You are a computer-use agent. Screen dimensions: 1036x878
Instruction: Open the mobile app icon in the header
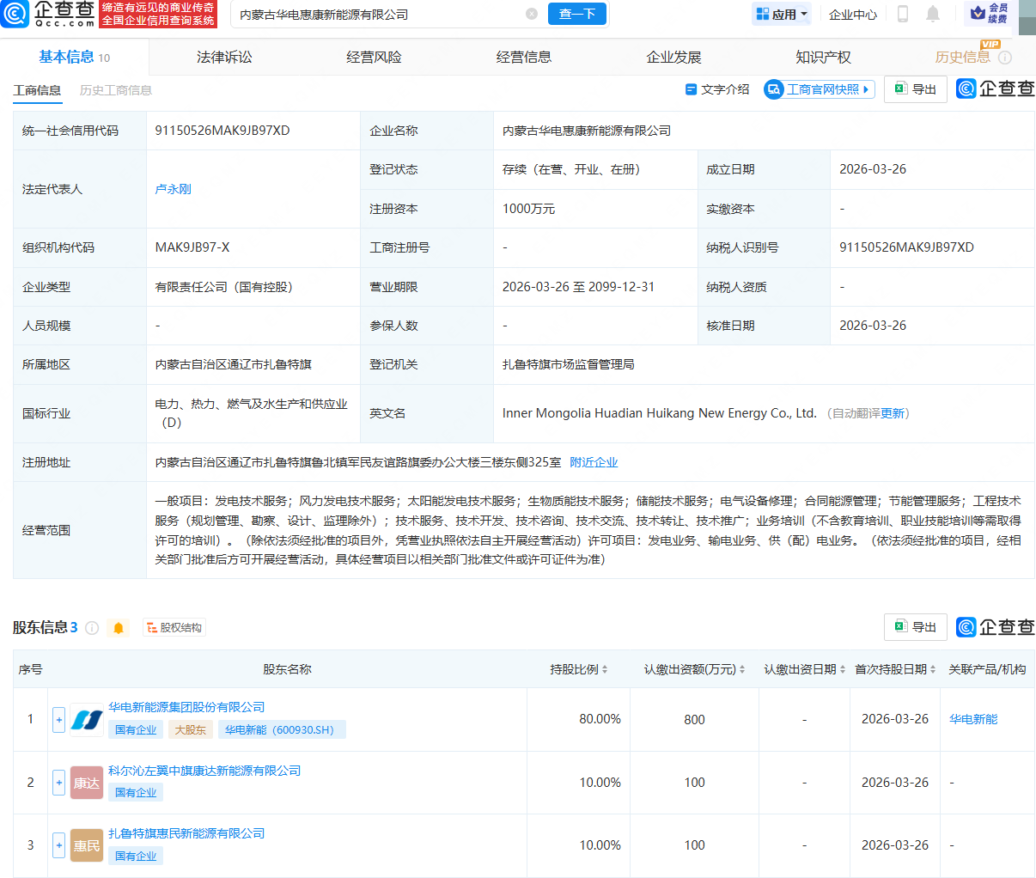tap(904, 15)
